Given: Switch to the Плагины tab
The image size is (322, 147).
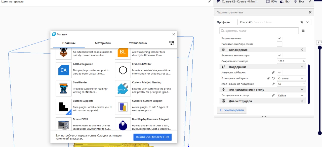Looking at the screenshot, I should click(x=69, y=43).
